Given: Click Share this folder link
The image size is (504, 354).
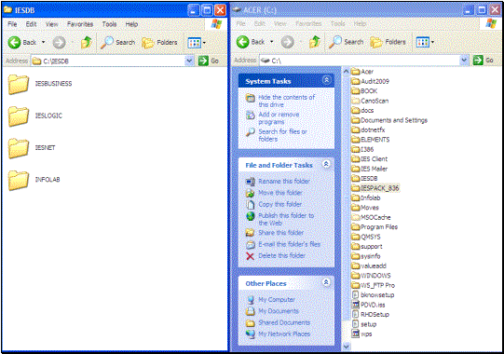Looking at the screenshot, I should pyautogui.click(x=281, y=233).
